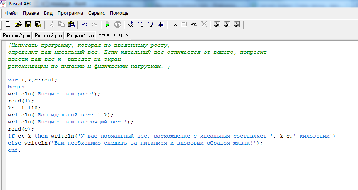
Task: Switch to the Program4.pas tab
Action: point(80,36)
